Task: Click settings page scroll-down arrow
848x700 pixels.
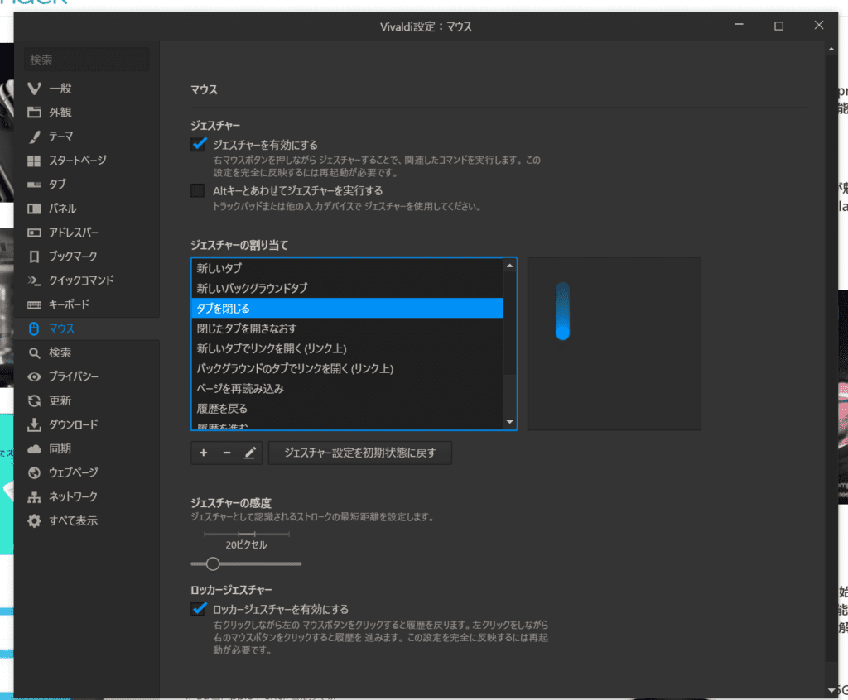Action: pyautogui.click(x=831, y=690)
